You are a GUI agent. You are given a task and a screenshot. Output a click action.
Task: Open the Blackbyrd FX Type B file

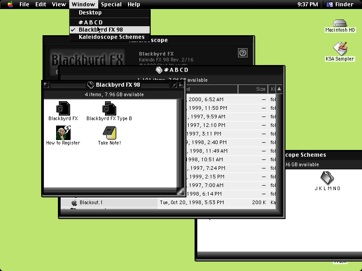pos(109,108)
